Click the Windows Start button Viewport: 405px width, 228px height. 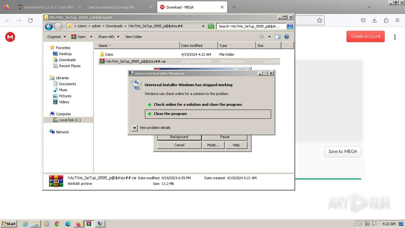point(9,224)
